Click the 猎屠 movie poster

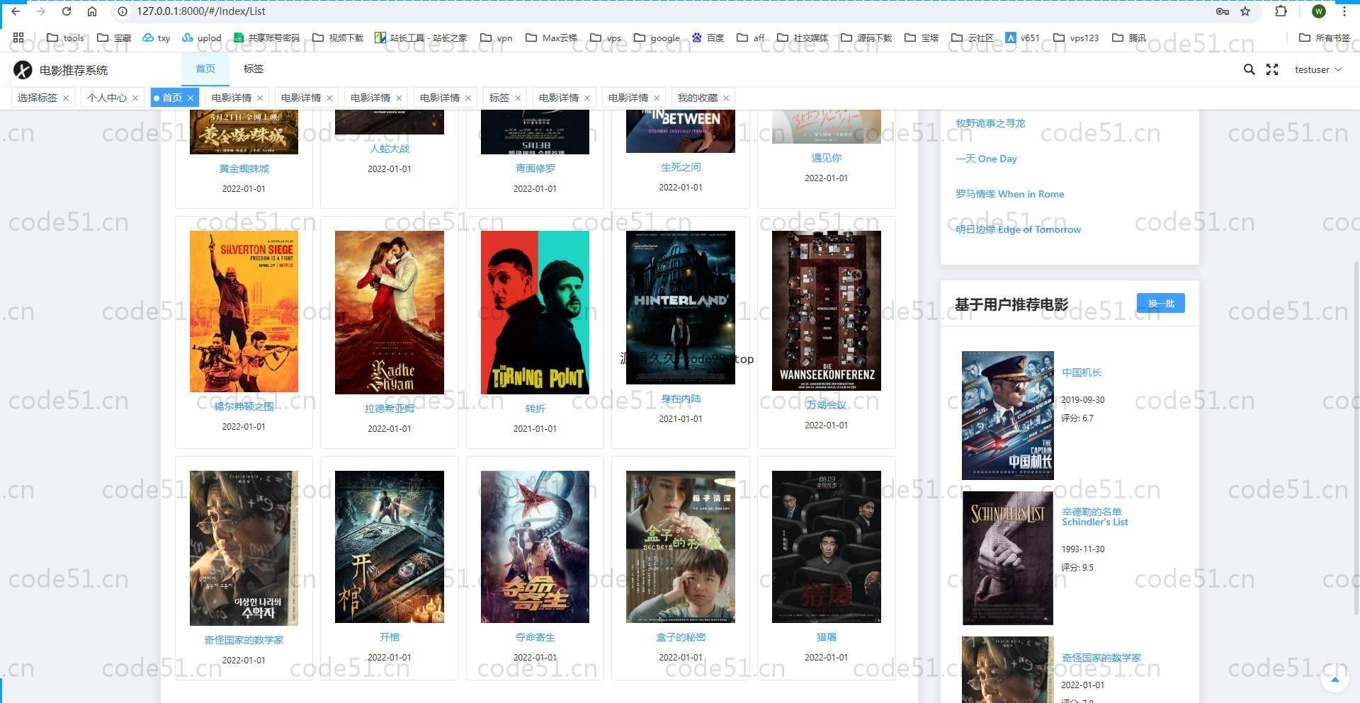[x=827, y=547]
